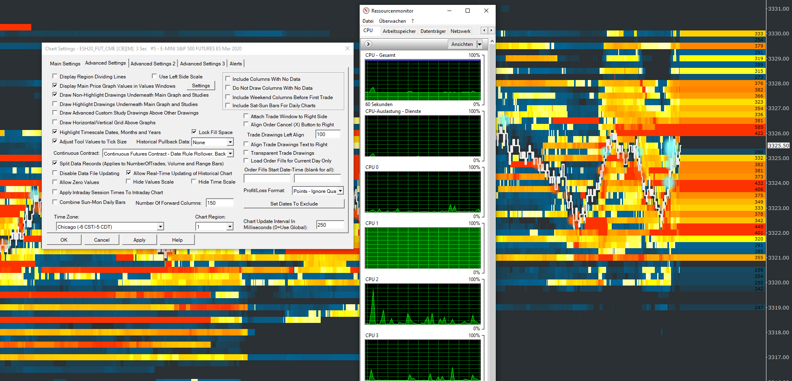Image resolution: width=792 pixels, height=381 pixels.
Task: Click the CPU - Gesamt usage graph
Action: pyautogui.click(x=423, y=80)
